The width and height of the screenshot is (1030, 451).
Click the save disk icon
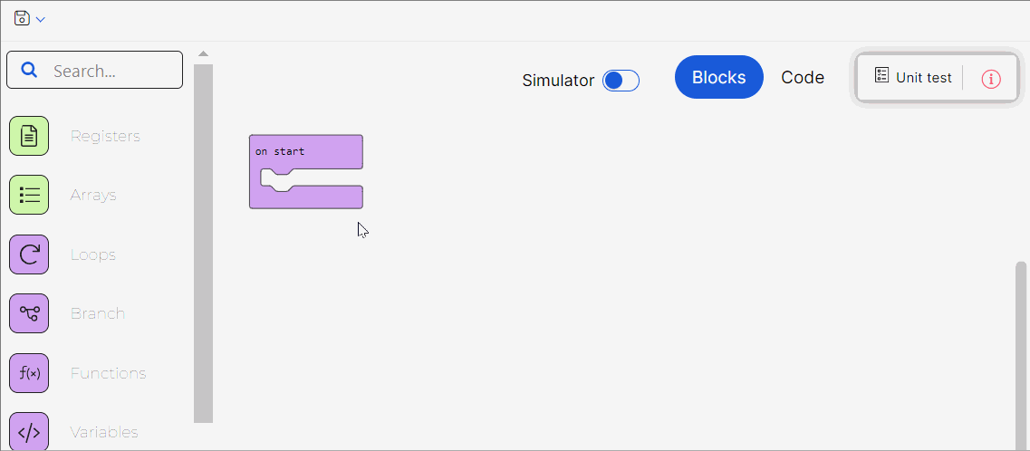(22, 18)
